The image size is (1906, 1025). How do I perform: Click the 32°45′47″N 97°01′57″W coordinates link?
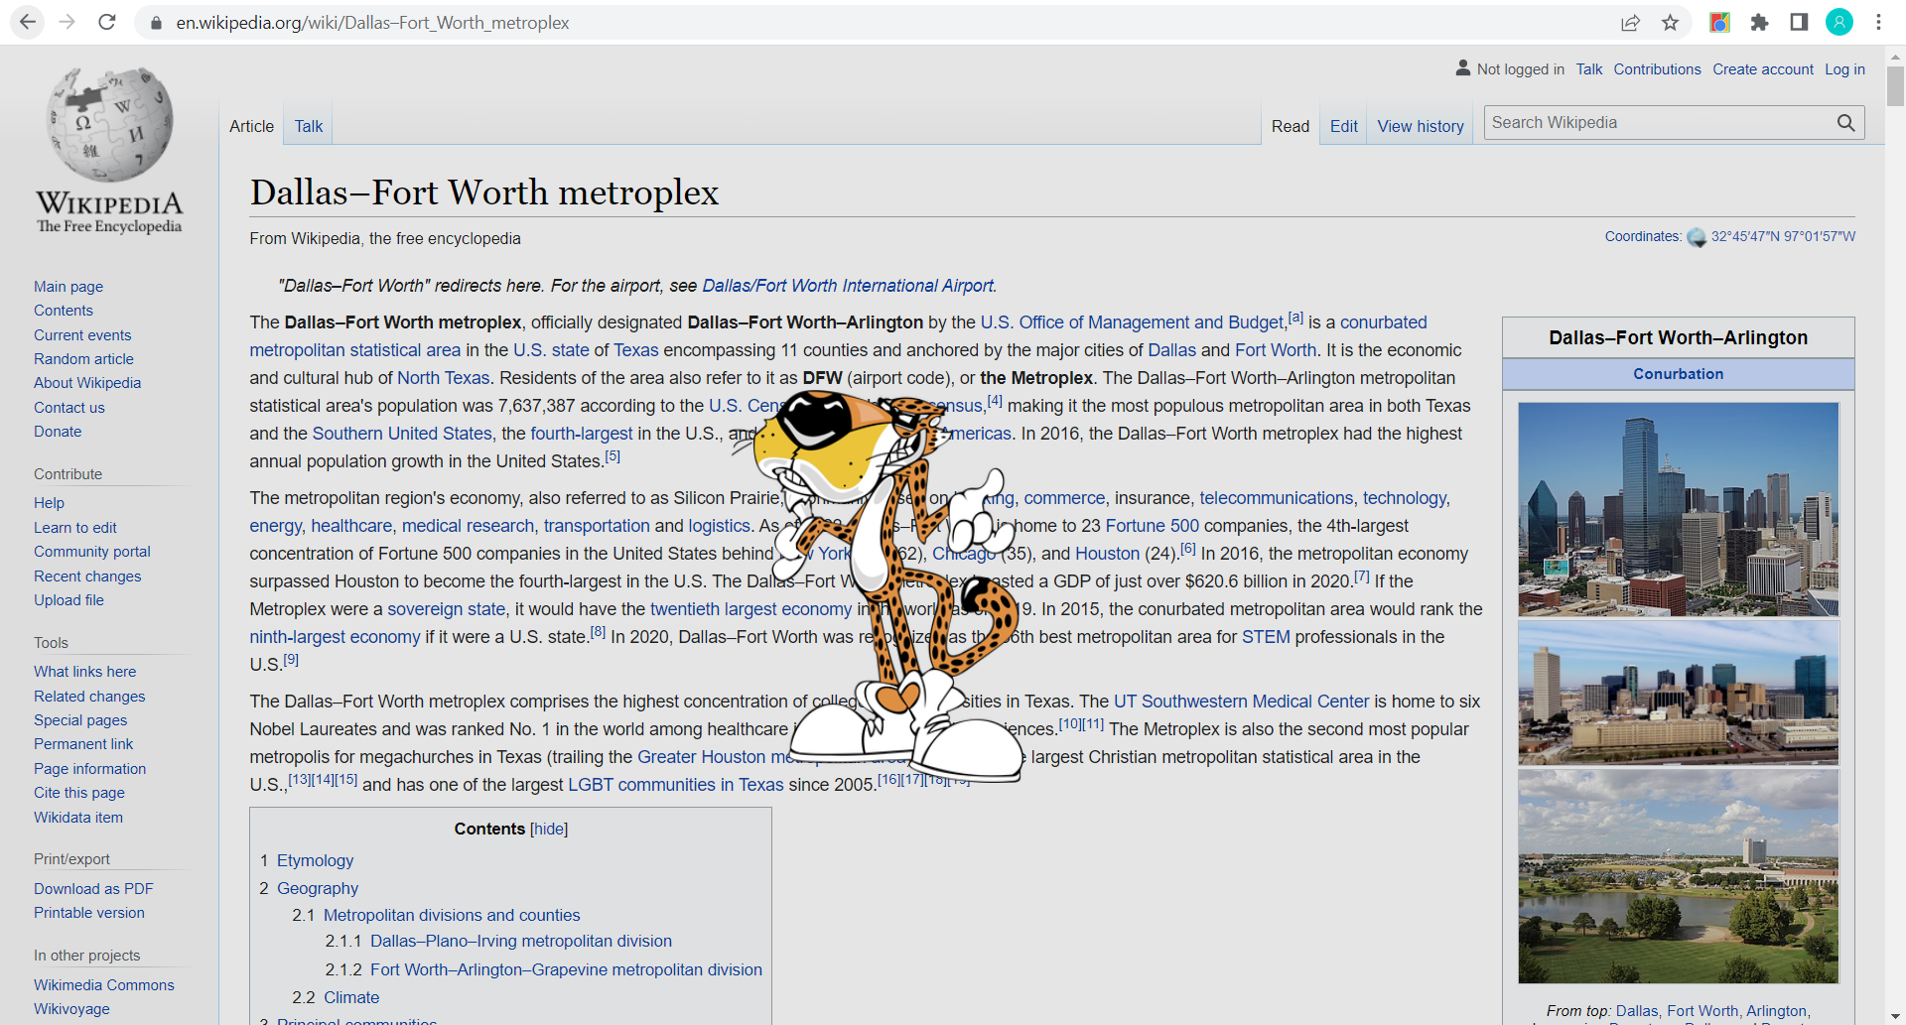1783,237
